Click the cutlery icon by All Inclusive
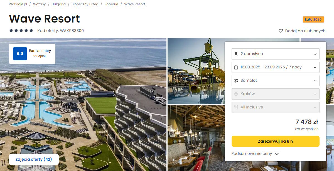The height and width of the screenshot is (171, 334). [236, 107]
